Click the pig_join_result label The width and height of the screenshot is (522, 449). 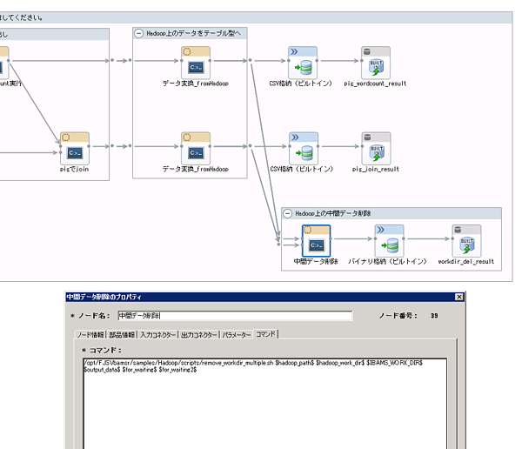pyautogui.click(x=376, y=169)
